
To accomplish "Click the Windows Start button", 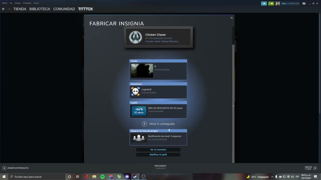I will tap(4, 177).
